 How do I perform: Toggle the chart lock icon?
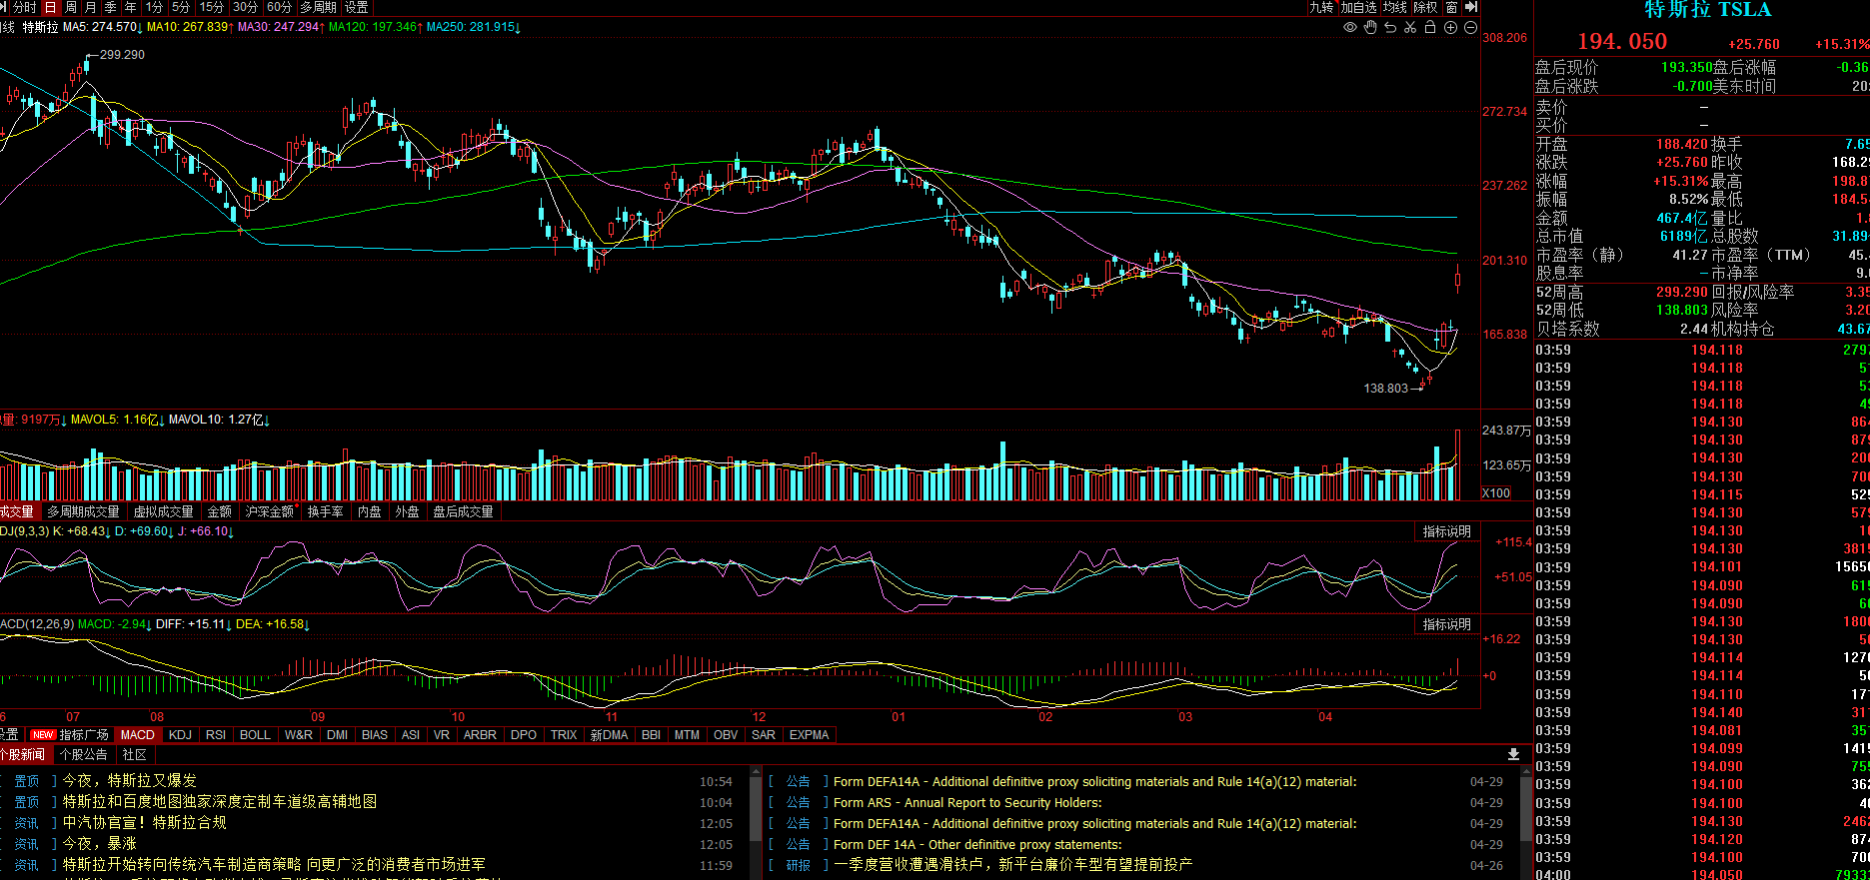click(x=1430, y=28)
